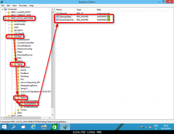Image resolution: width=174 pixels, height=134 pixels.
Task: Open taskbar Search magnifier
Action: click(x=14, y=127)
